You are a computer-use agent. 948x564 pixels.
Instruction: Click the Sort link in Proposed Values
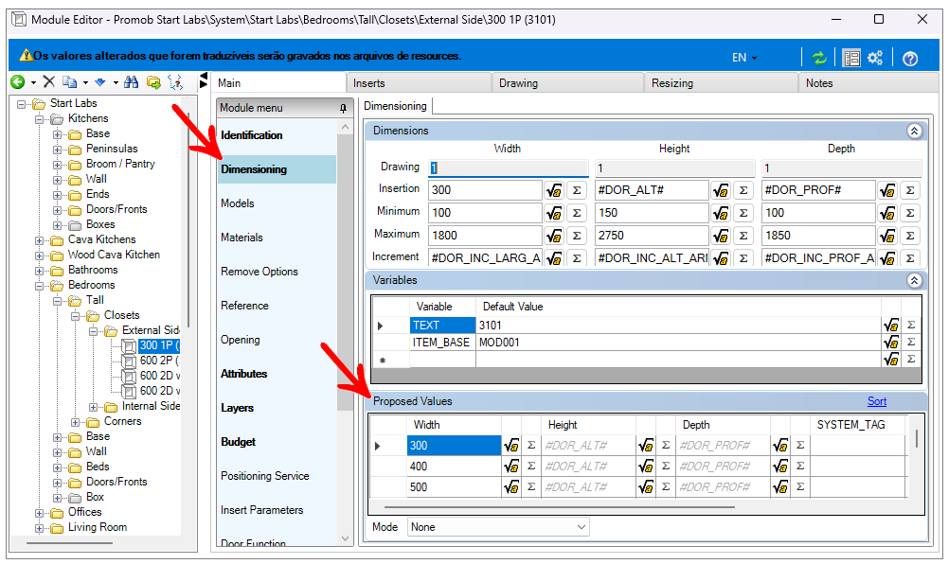tap(877, 401)
